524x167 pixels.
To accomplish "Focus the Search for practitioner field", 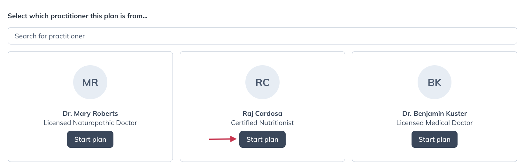I will point(262,36).
